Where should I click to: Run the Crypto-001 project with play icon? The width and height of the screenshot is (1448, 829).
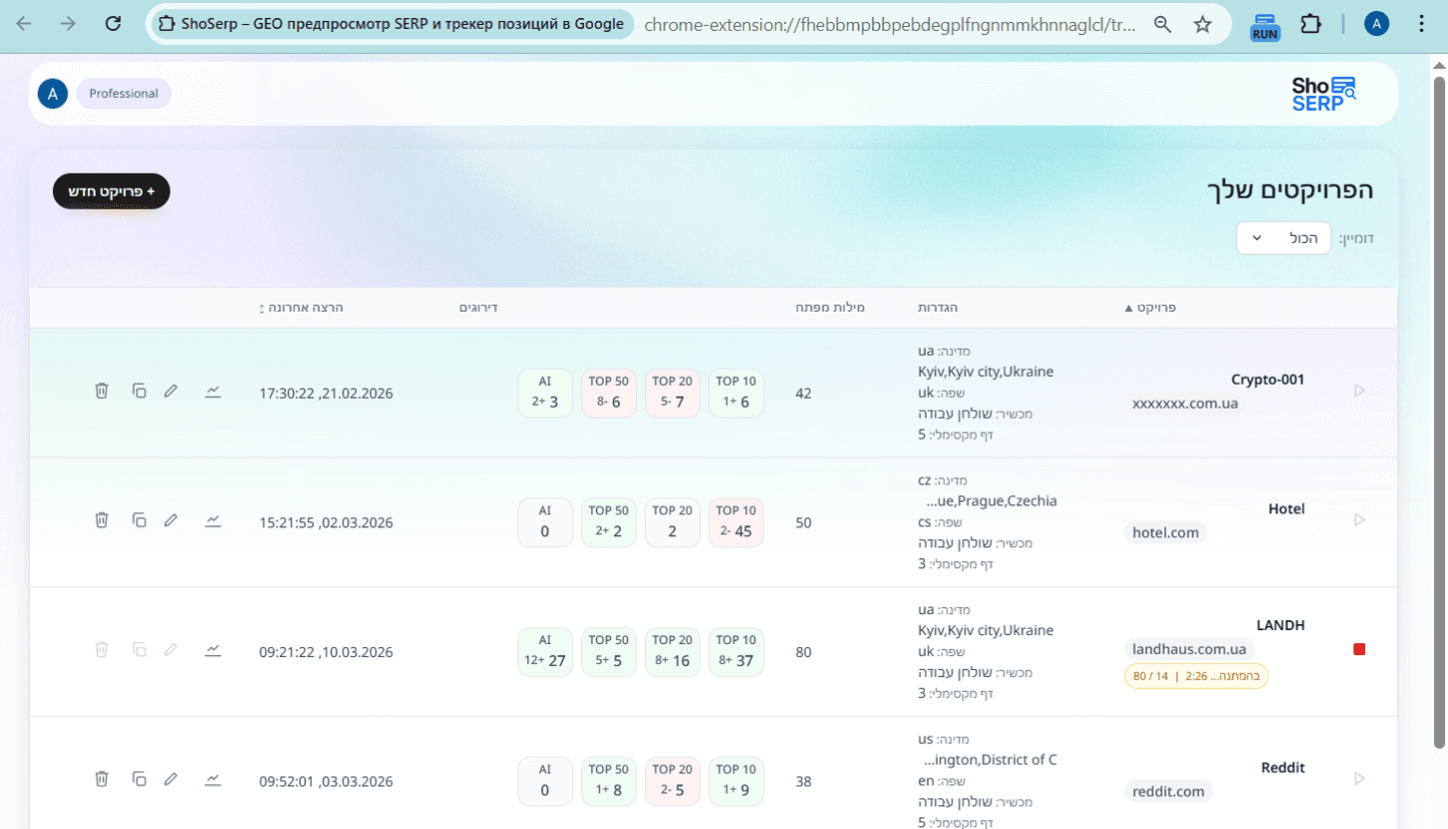(x=1359, y=391)
